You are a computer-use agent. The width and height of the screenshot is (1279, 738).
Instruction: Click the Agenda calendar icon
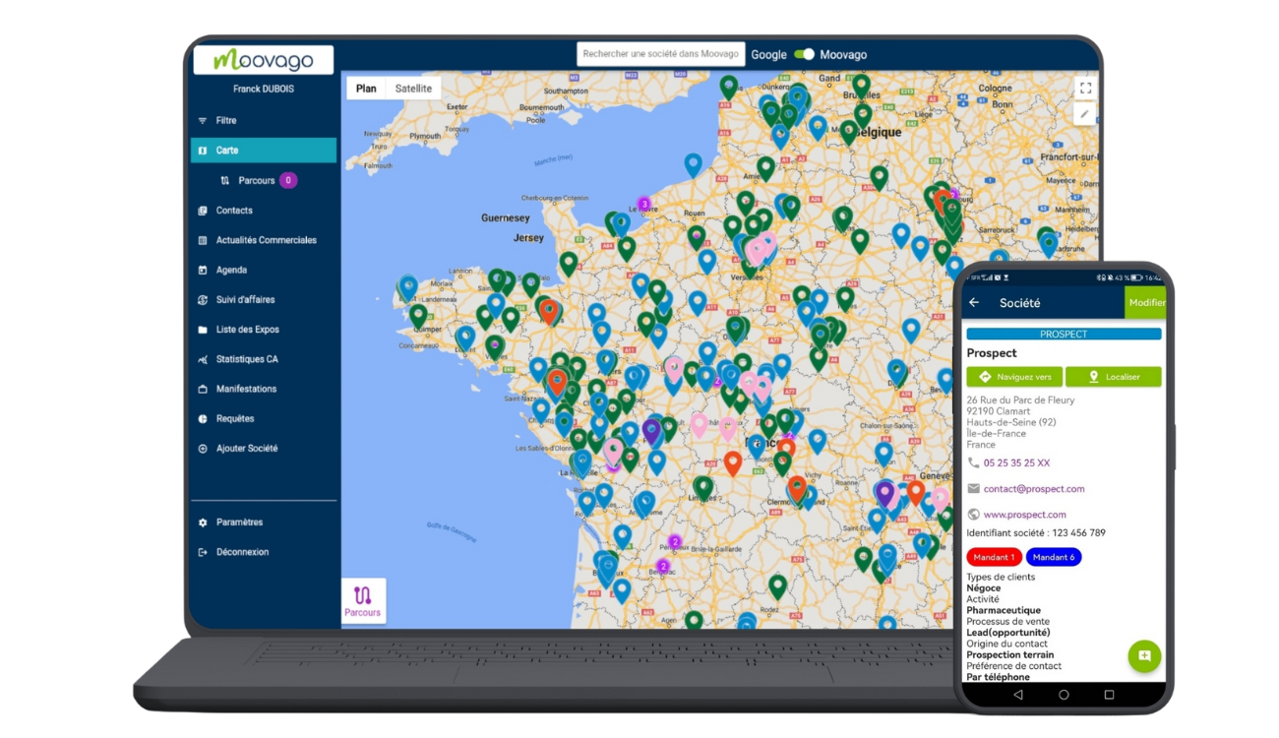pyautogui.click(x=203, y=270)
